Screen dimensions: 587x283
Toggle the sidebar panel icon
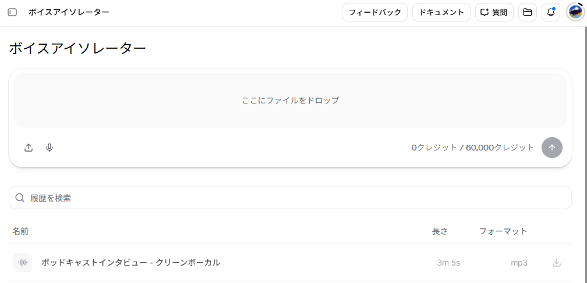[x=12, y=12]
